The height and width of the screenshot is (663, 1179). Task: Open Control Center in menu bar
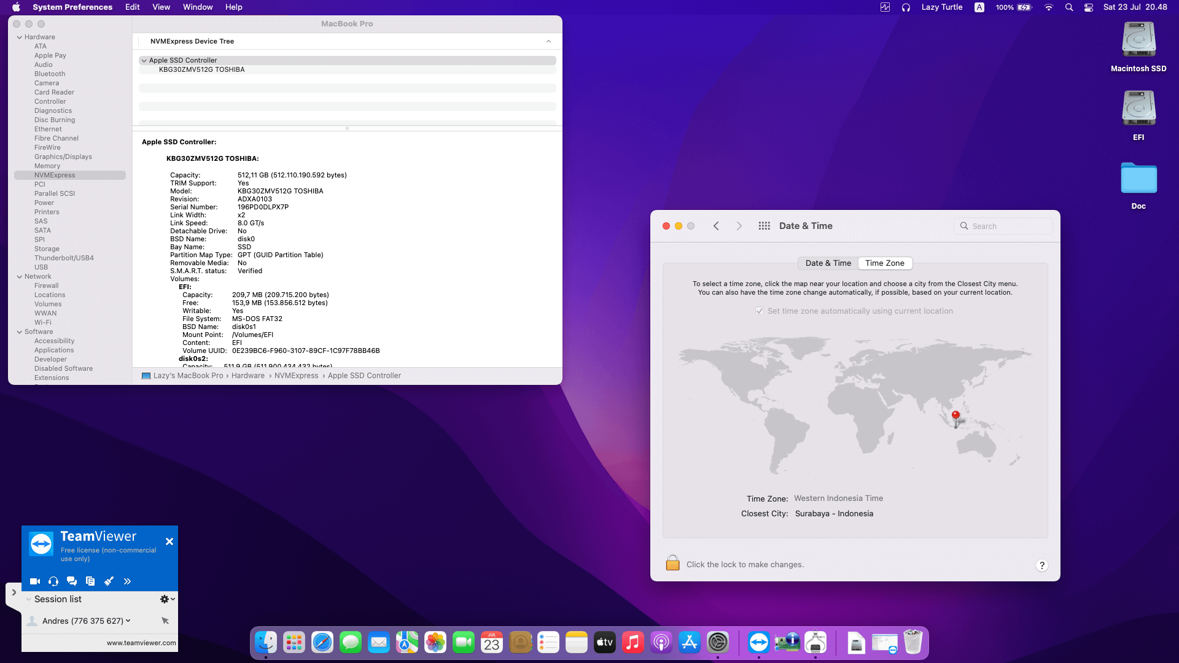coord(1089,7)
